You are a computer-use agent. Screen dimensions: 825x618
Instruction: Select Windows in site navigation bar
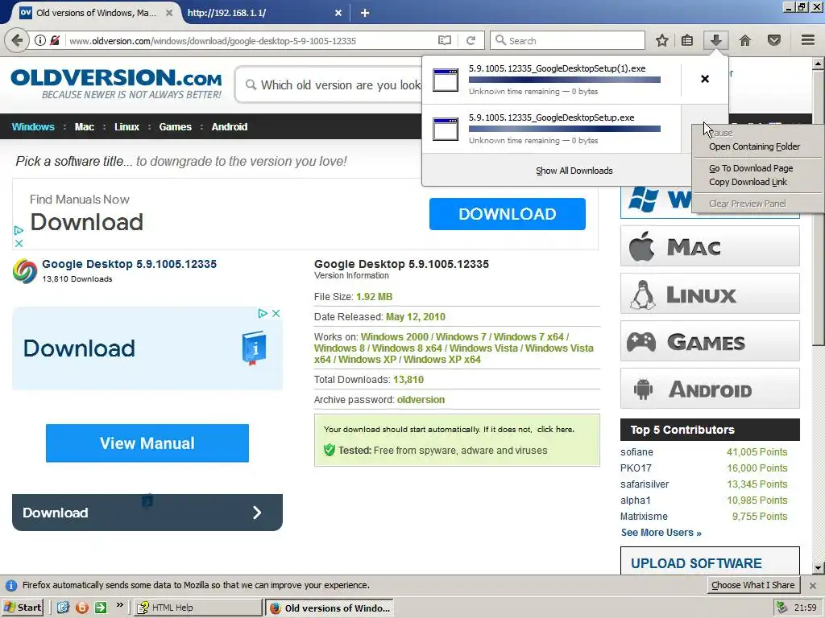click(33, 126)
